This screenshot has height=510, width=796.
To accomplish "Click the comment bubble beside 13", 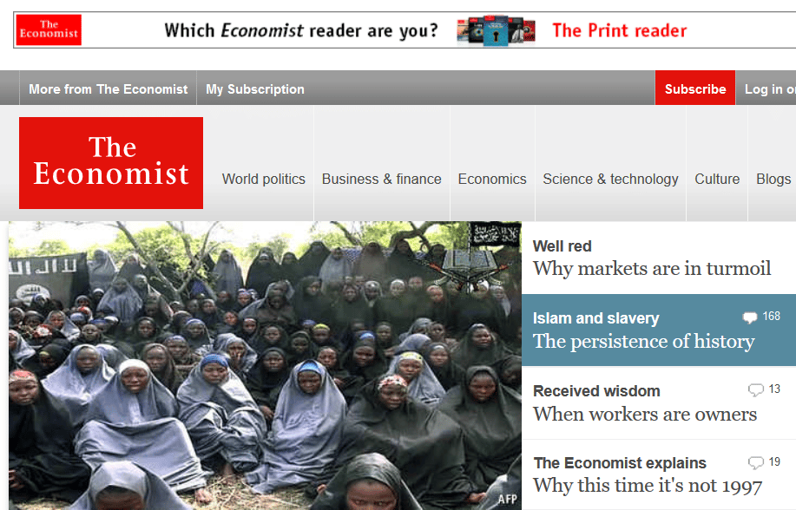I will point(756,389).
